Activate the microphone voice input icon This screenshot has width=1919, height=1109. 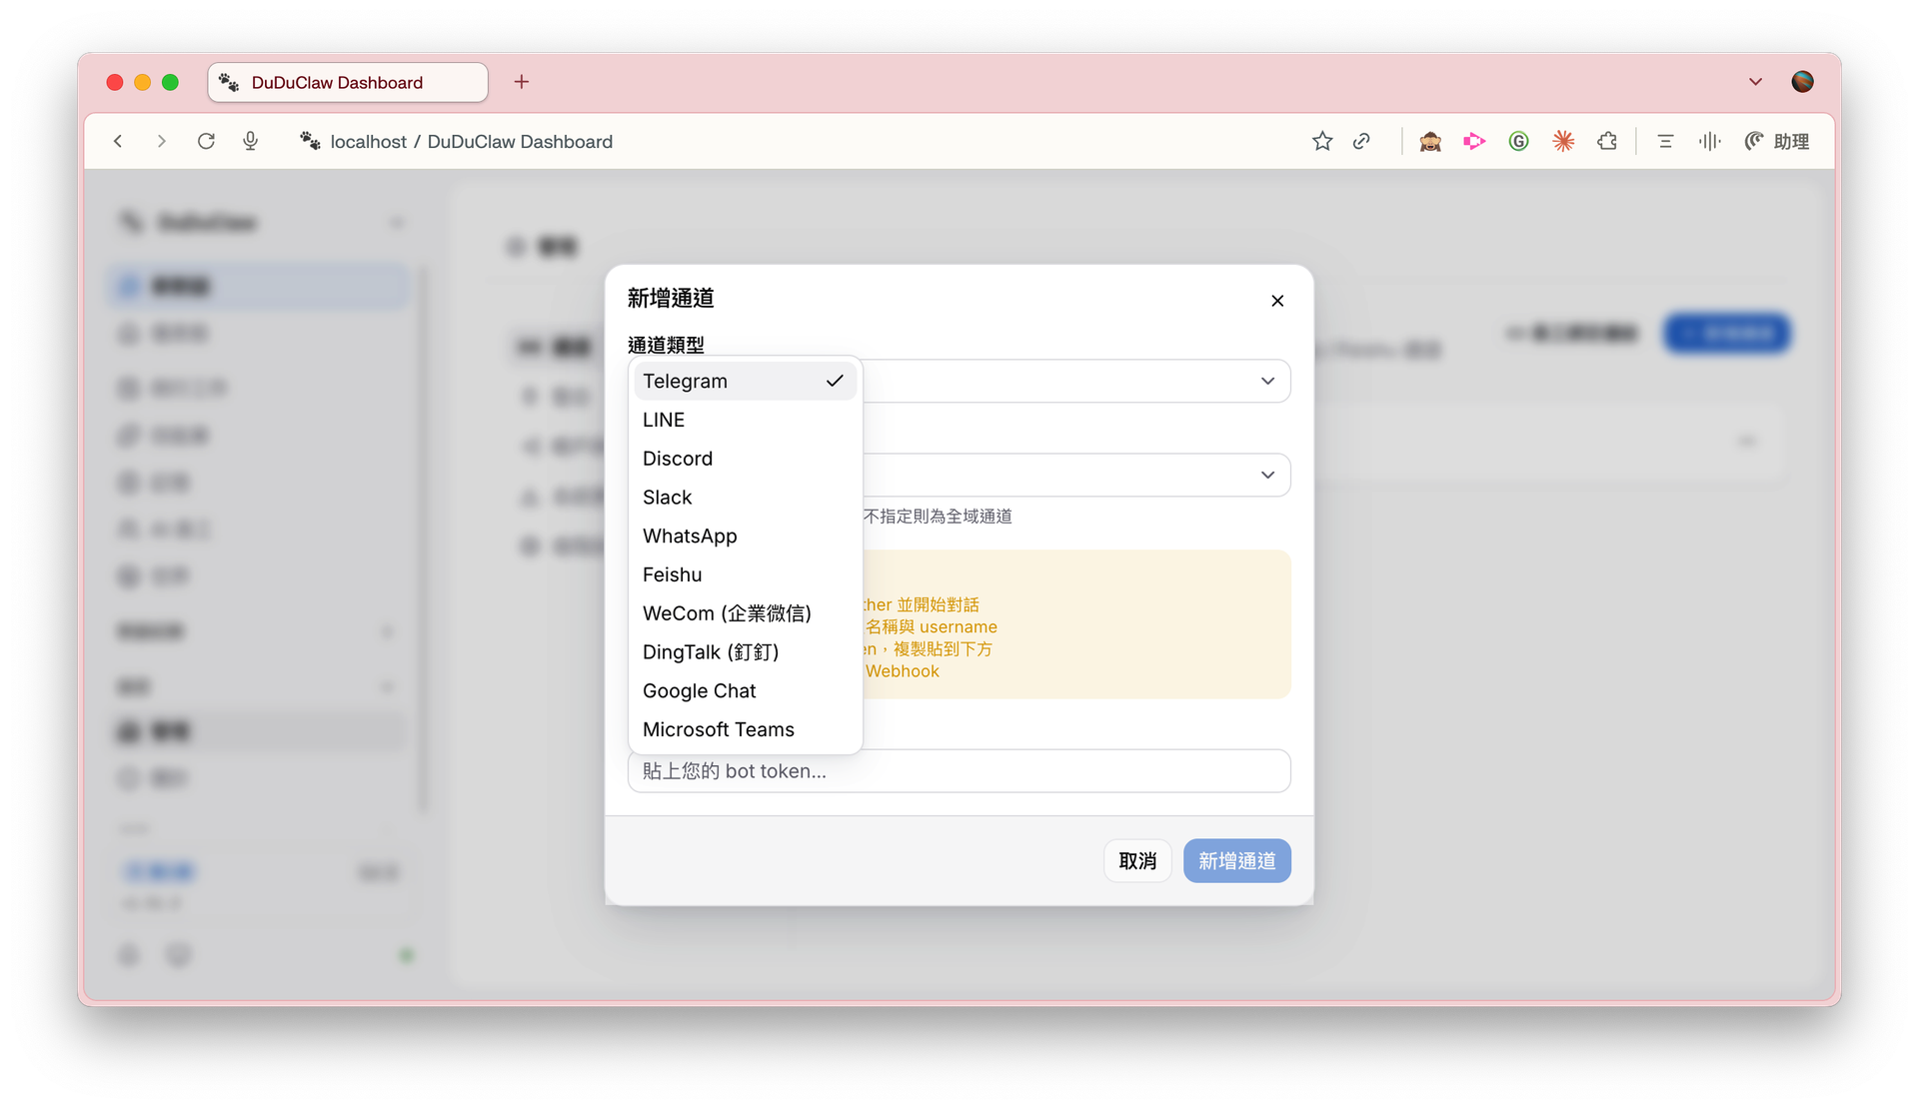251,142
